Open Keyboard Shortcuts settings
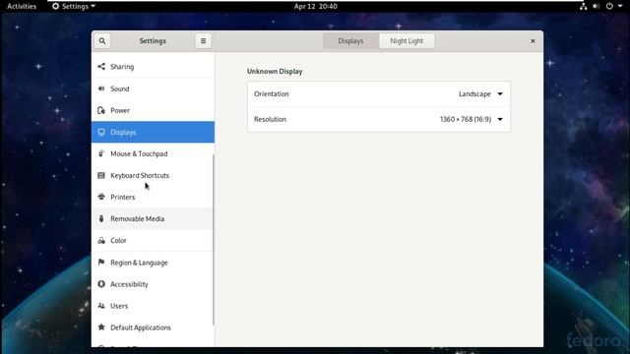 (x=153, y=175)
